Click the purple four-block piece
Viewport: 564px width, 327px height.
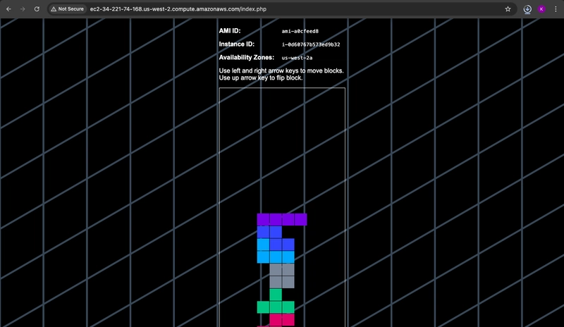(x=282, y=219)
